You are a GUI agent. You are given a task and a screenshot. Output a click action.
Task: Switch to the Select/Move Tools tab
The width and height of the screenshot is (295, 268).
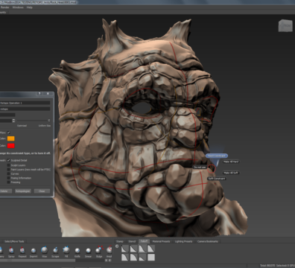[14, 241]
